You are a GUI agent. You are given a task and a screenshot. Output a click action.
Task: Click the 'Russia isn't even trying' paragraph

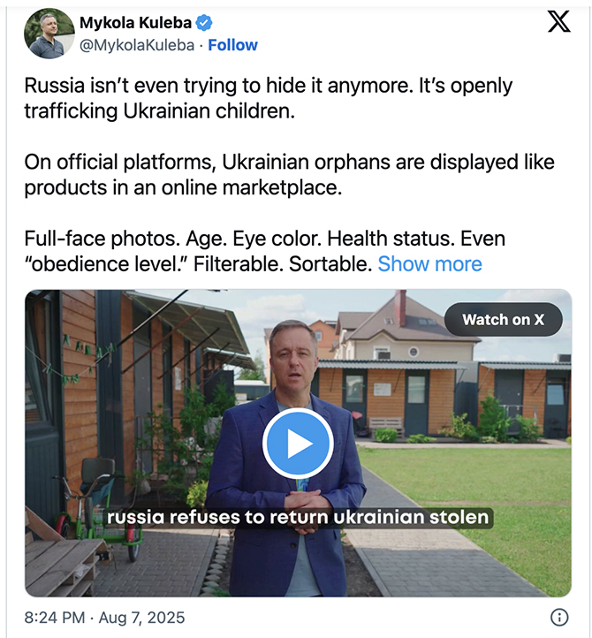pos(269,98)
